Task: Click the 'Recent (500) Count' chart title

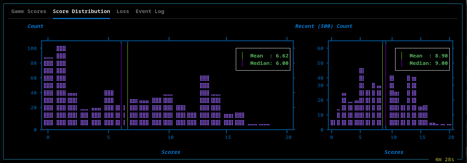Action: coord(324,26)
